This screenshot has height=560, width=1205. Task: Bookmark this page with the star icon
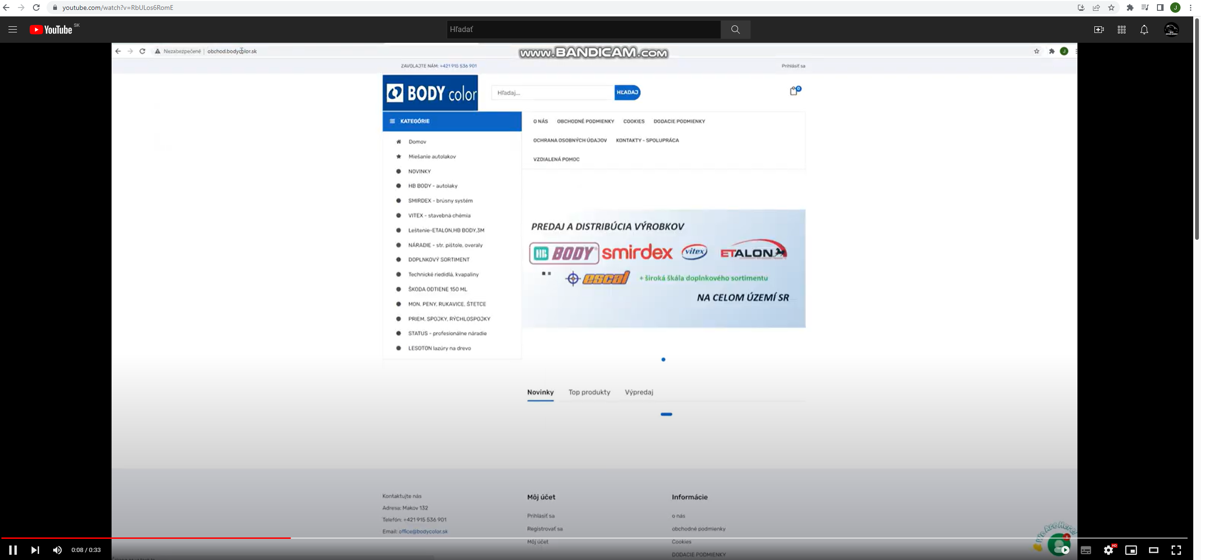(1111, 8)
